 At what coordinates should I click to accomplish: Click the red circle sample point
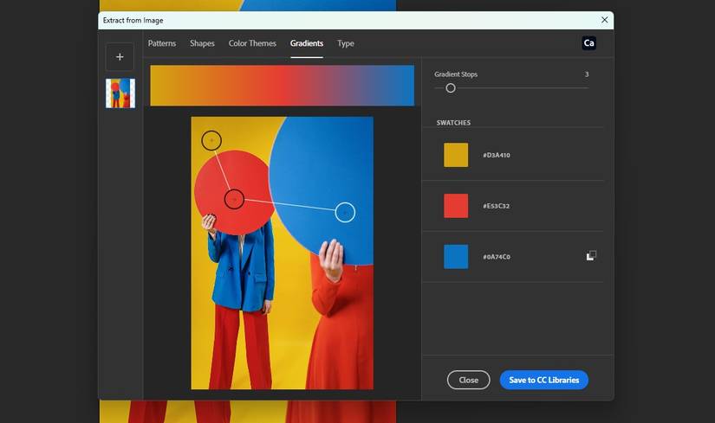tap(234, 199)
